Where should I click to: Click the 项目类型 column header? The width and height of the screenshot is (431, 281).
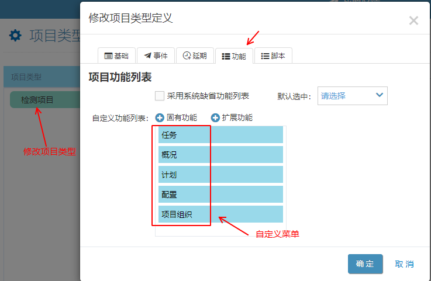(x=26, y=77)
